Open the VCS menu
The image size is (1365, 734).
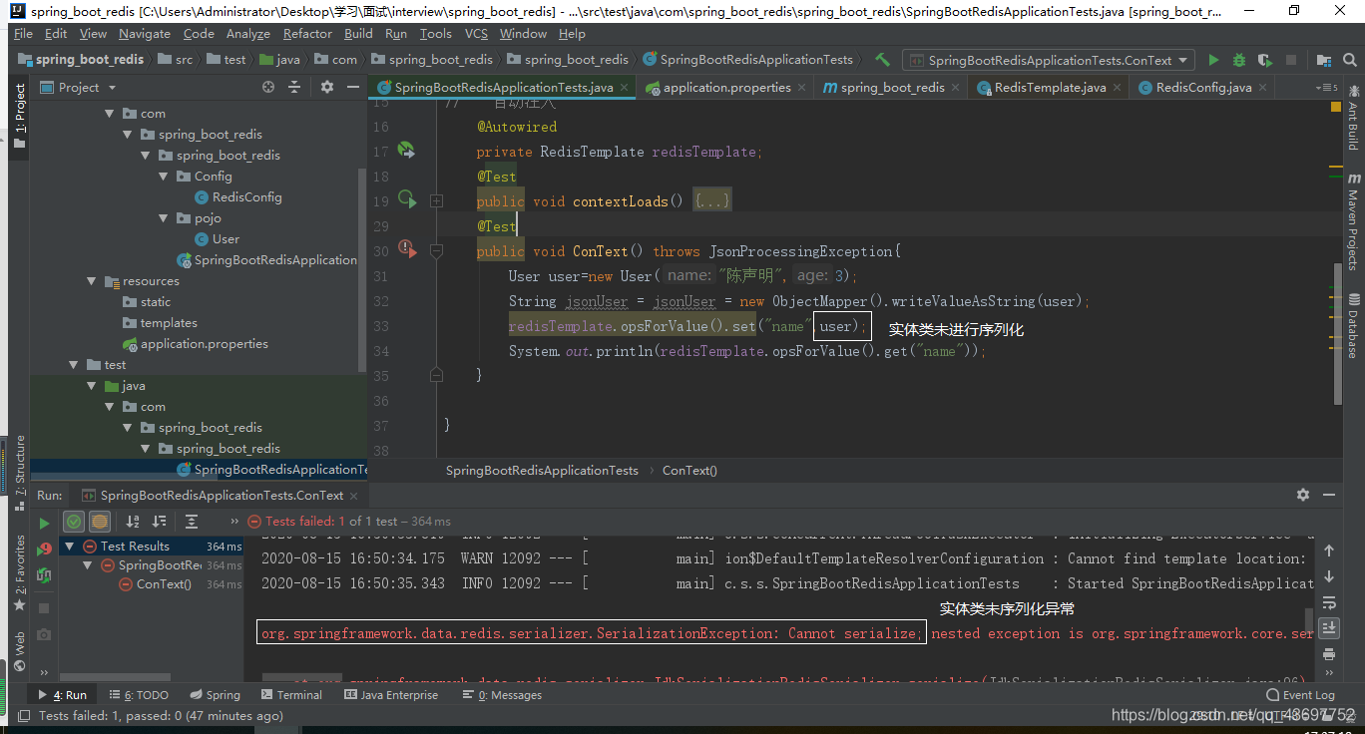coord(477,33)
